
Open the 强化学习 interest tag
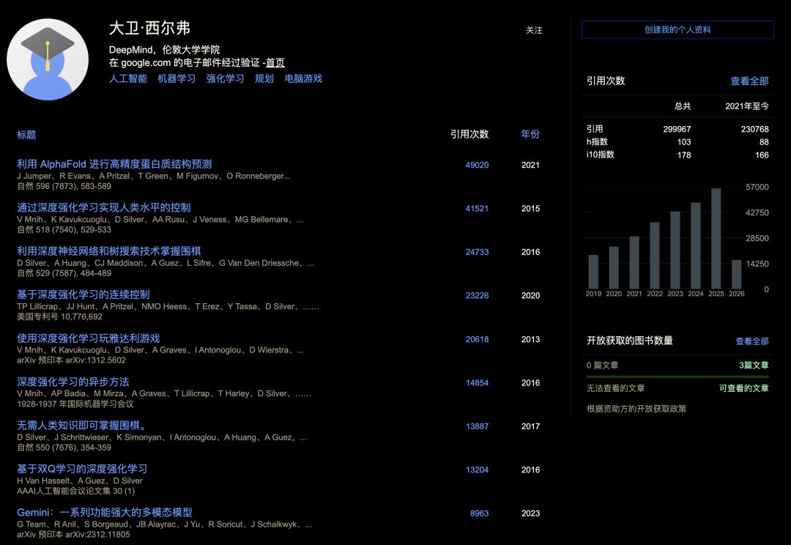tap(225, 78)
